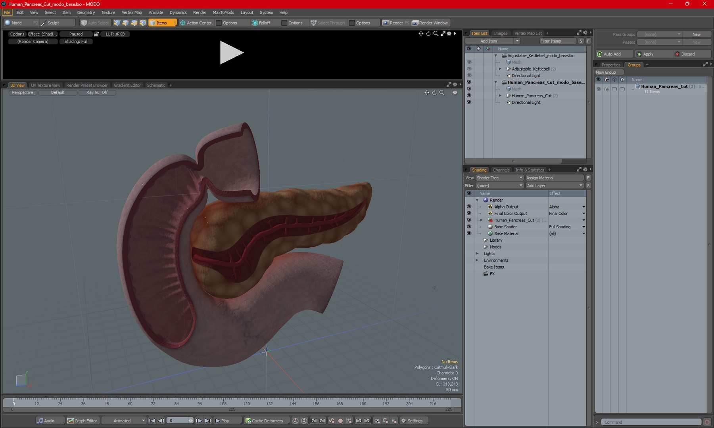Open Animated keying dropdown
The image size is (714, 428).
click(x=124, y=421)
